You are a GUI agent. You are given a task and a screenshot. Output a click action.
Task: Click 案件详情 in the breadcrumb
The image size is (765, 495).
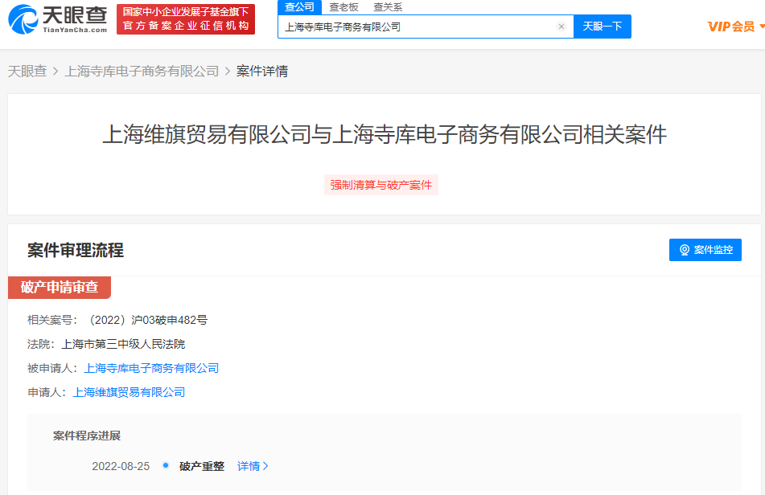coord(262,72)
